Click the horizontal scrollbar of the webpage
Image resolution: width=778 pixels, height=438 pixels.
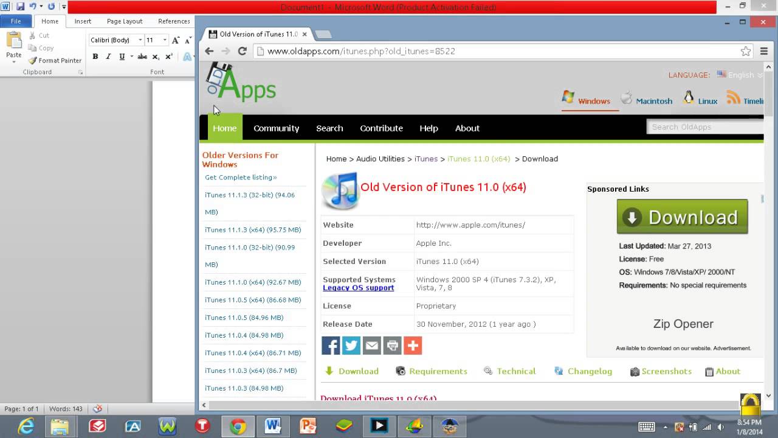click(x=474, y=405)
